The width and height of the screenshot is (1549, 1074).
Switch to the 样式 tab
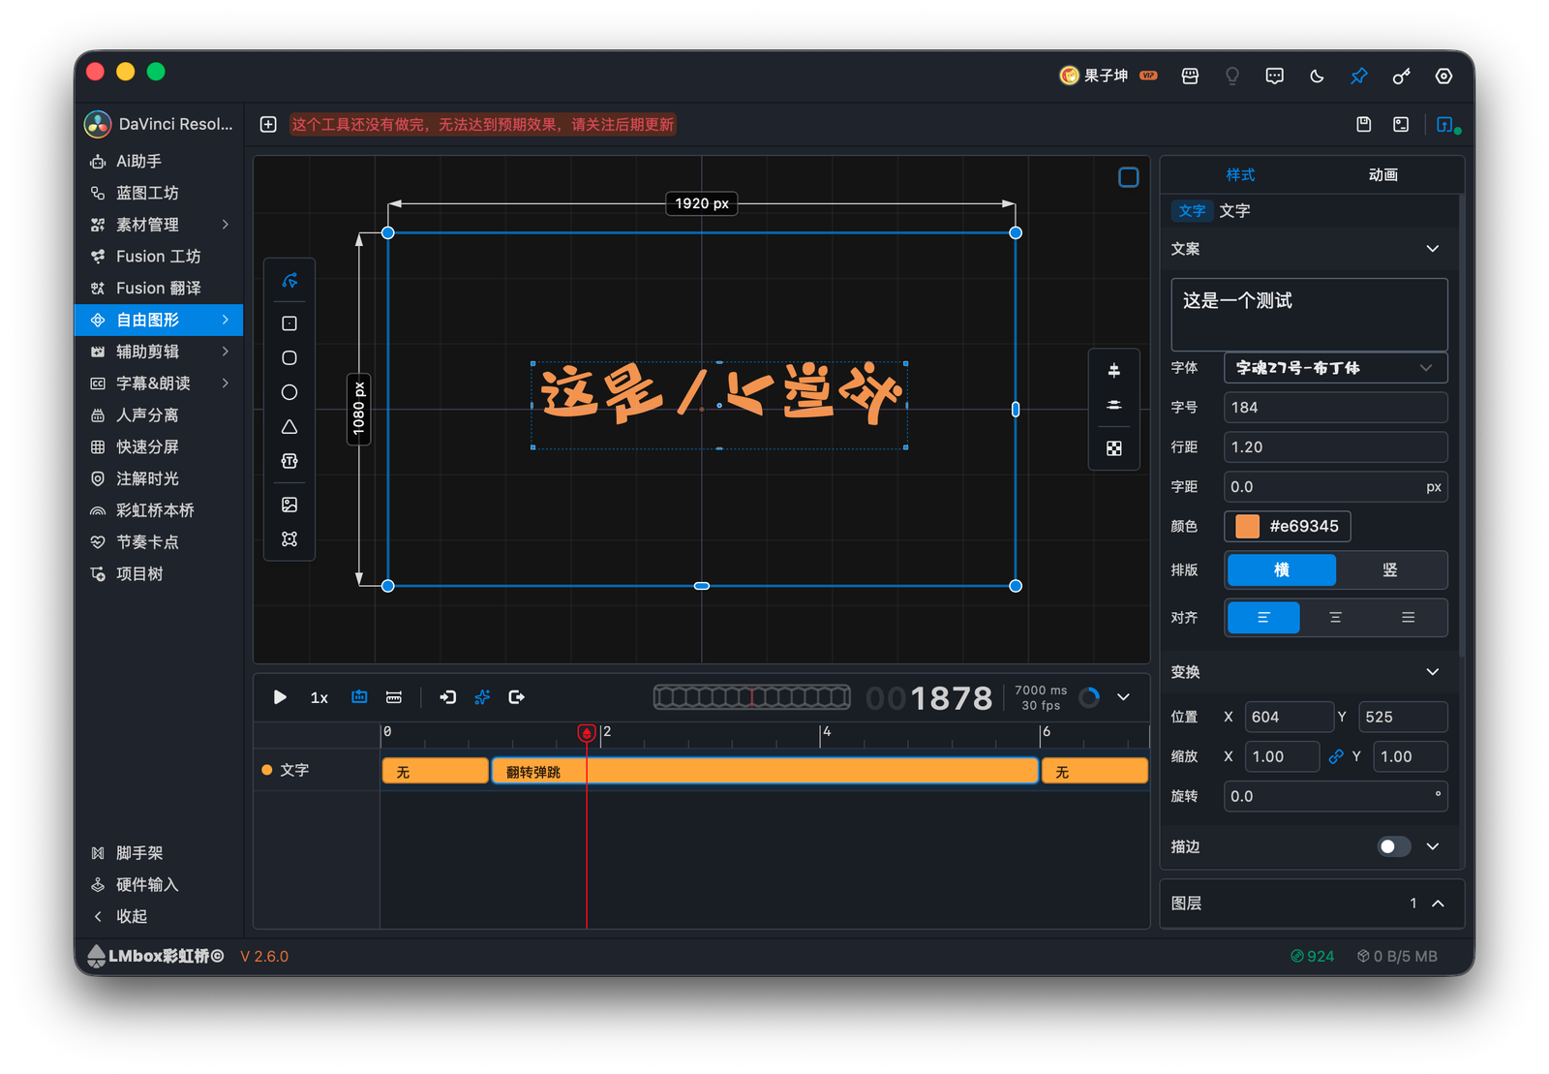(x=1240, y=175)
